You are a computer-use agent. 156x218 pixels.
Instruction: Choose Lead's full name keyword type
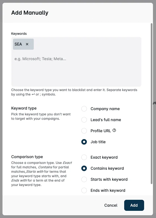click(x=84, y=120)
